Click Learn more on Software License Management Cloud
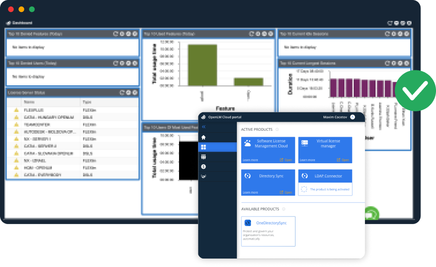Image resolution: width=436 pixels, height=267 pixels. tap(250, 160)
